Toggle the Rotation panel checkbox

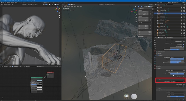point(158,55)
